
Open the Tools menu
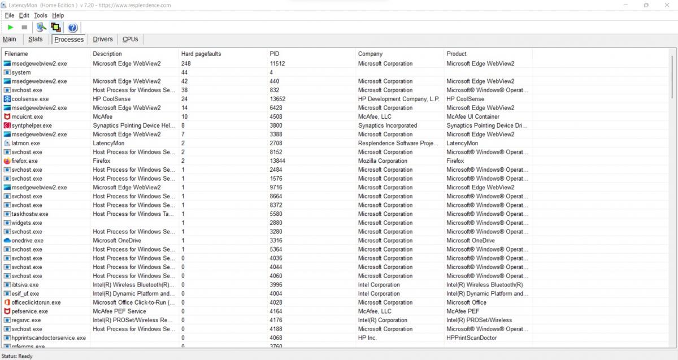tap(41, 15)
